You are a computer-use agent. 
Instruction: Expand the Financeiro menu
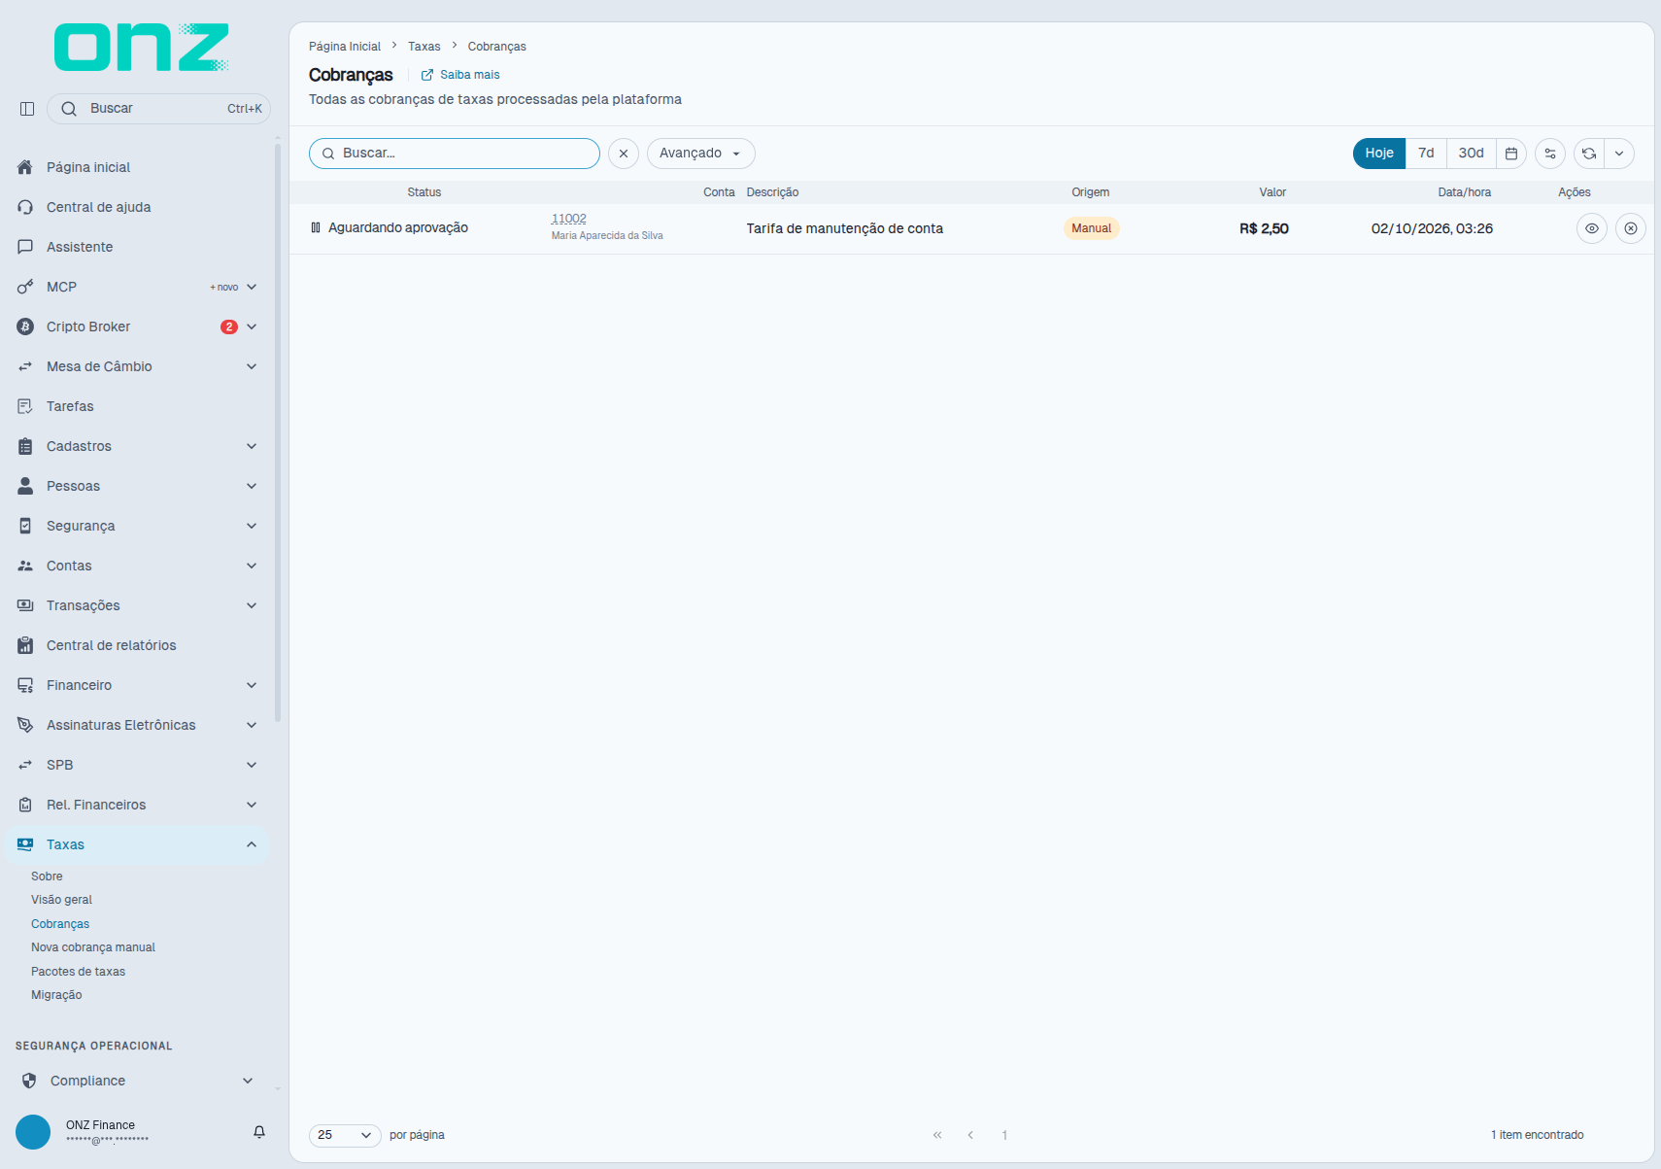click(x=136, y=685)
